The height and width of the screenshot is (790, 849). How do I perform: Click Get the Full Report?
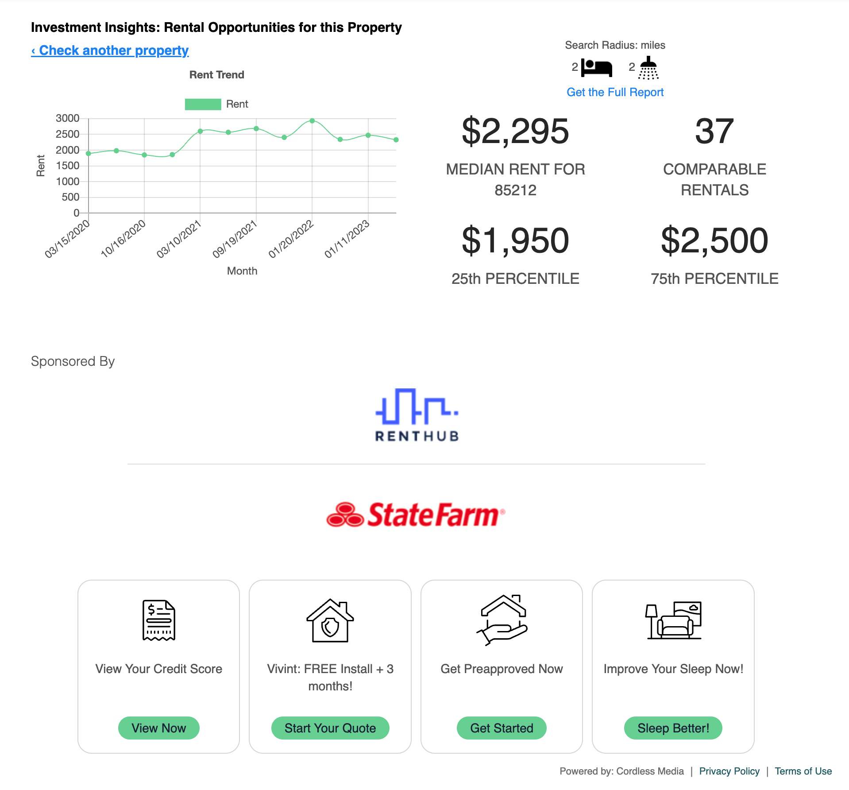615,92
